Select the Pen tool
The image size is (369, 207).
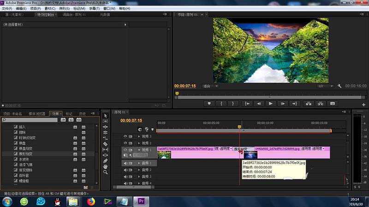click(x=106, y=161)
